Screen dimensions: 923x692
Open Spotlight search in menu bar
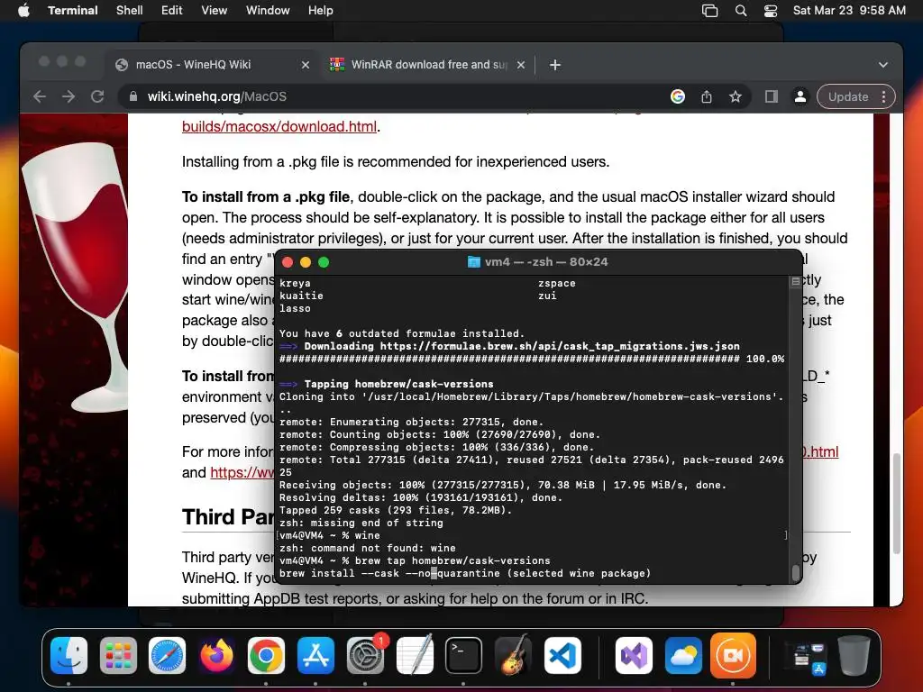pyautogui.click(x=741, y=11)
